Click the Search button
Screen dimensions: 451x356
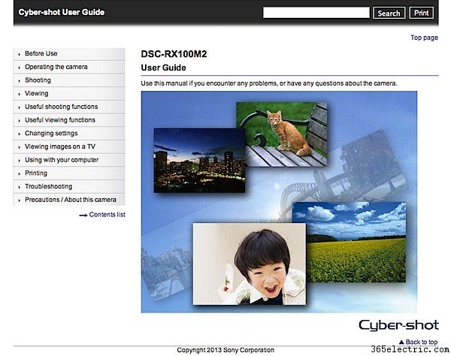click(x=389, y=13)
